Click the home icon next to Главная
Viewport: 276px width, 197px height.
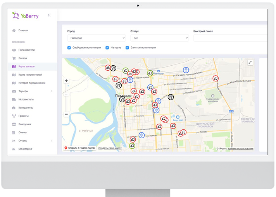pyautogui.click(x=14, y=31)
